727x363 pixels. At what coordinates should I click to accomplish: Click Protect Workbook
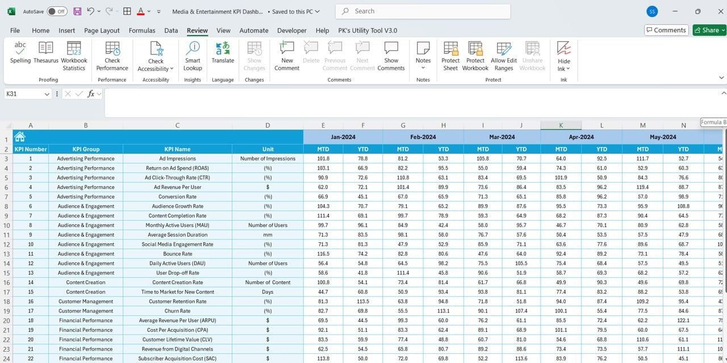pos(475,55)
